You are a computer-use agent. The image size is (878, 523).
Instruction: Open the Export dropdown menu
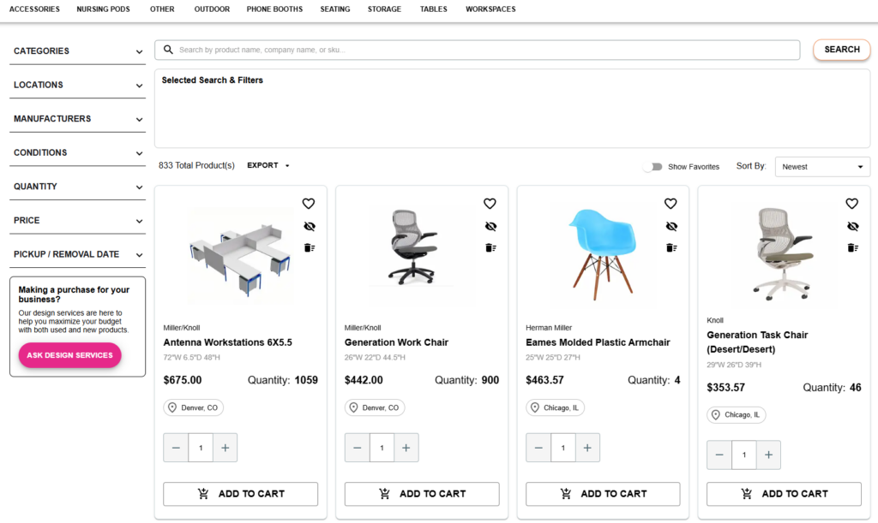pos(268,166)
